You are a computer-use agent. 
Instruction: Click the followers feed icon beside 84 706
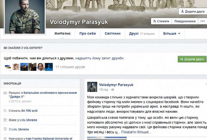5,111
